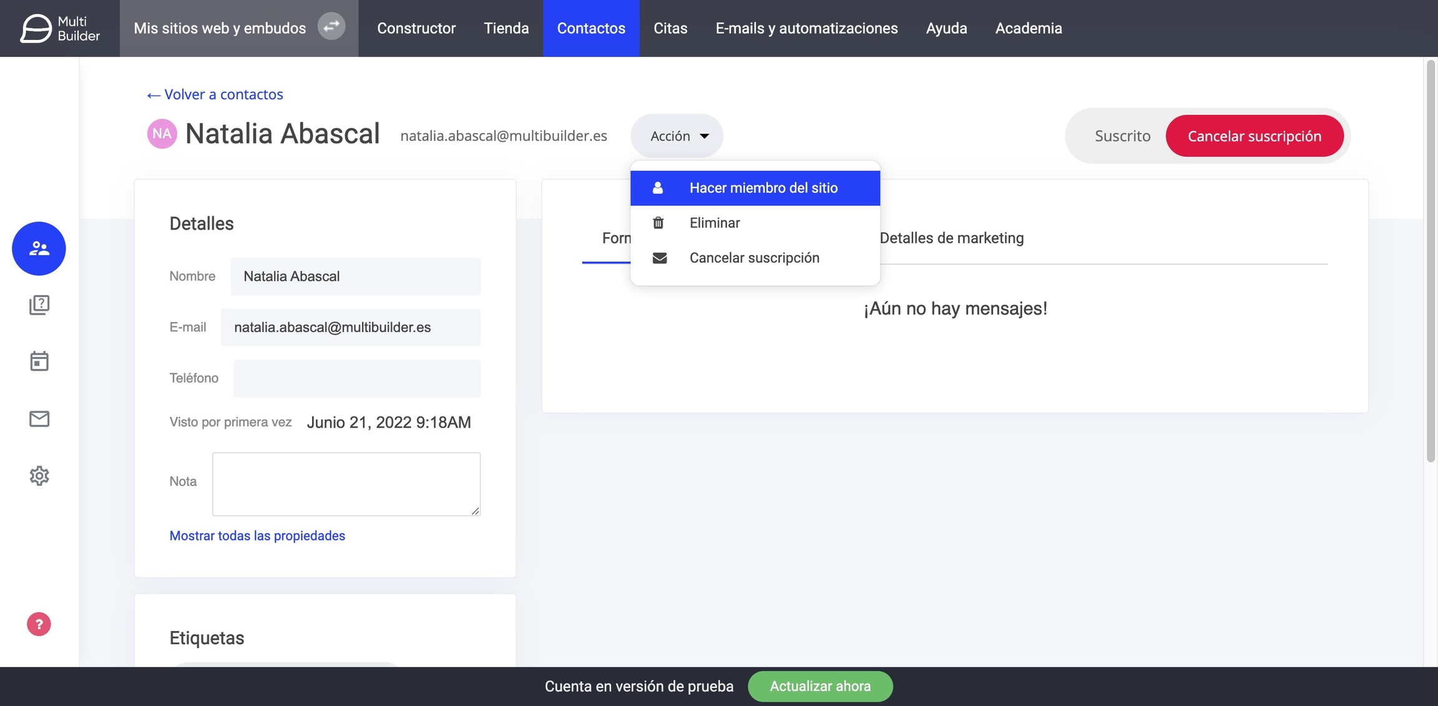Click Mostrar todas las propiedades link
Viewport: 1438px width, 706px height.
tap(257, 536)
